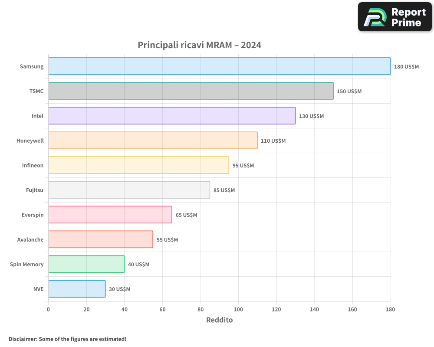434x347 pixels.
Task: Click the Reddito axis title
Action: pos(220,320)
